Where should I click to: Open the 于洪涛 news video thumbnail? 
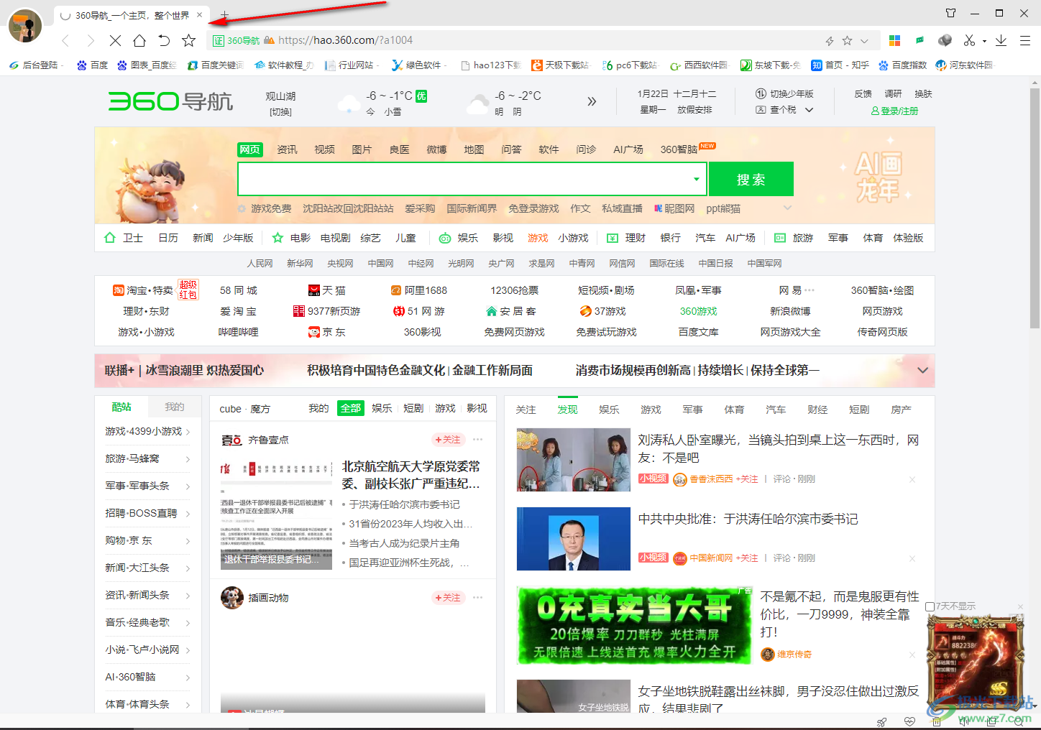(574, 539)
